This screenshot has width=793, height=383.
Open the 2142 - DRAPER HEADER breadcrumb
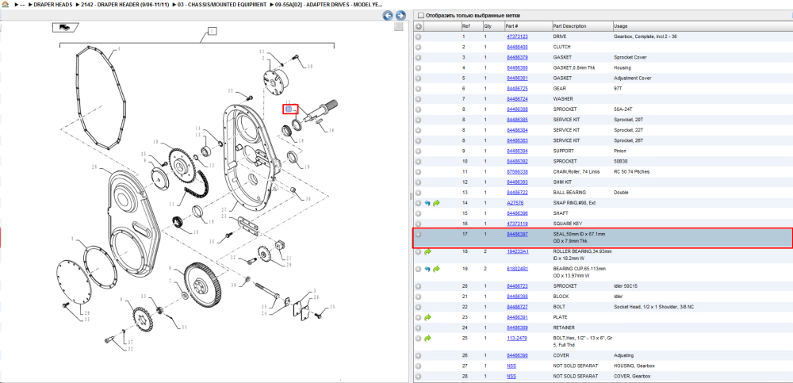(125, 4)
